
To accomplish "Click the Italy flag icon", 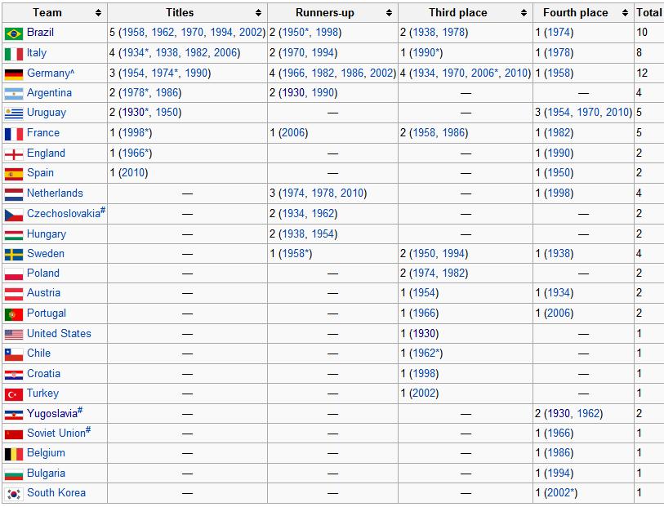I will click(x=14, y=54).
